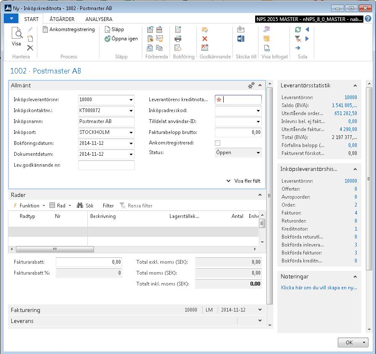Click the Leverantörens kreditnota input field
This screenshot has height=354, width=376.
pyautogui.click(x=238, y=100)
